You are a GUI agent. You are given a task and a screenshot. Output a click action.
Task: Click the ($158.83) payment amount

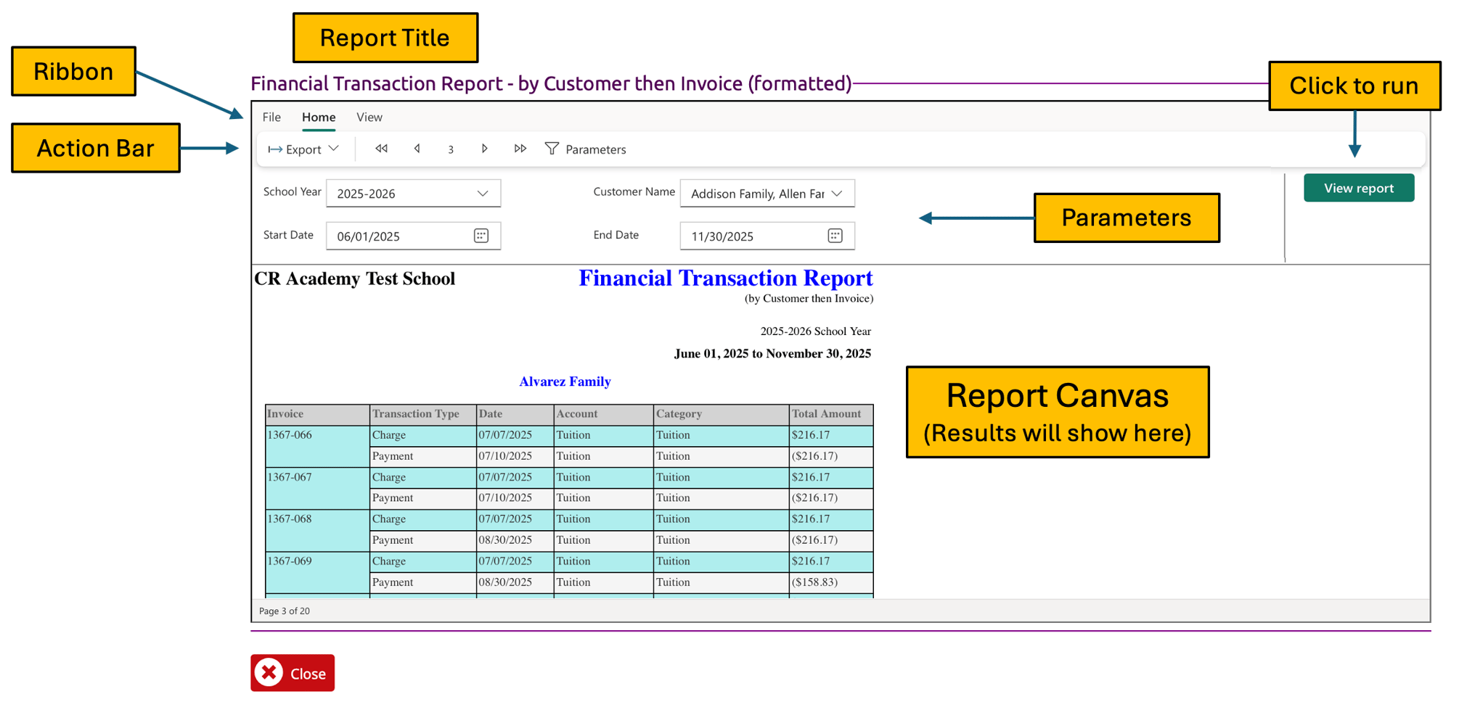[x=814, y=582]
